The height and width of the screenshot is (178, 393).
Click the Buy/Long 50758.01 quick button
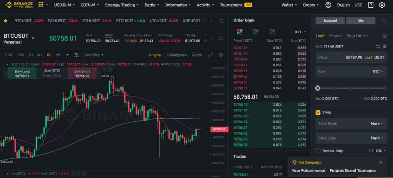22,73
